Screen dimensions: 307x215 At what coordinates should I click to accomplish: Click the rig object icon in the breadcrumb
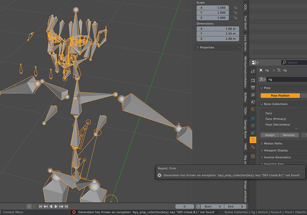(261, 70)
